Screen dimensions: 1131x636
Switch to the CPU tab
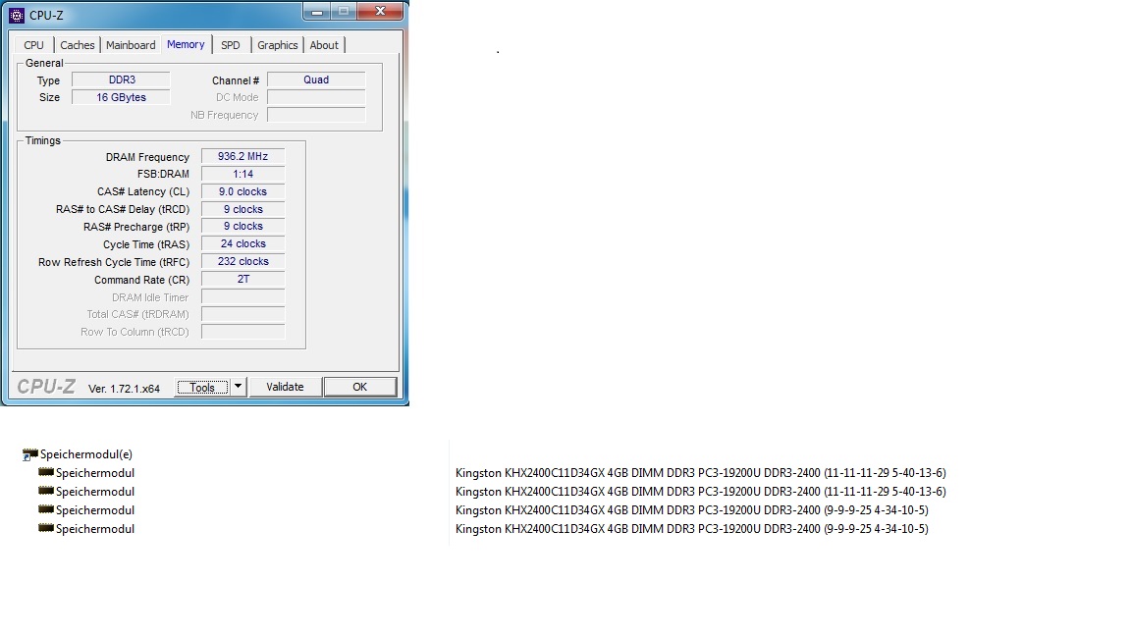(33, 45)
